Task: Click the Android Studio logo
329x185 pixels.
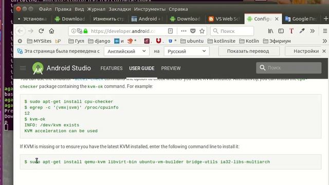Action: pos(38,68)
